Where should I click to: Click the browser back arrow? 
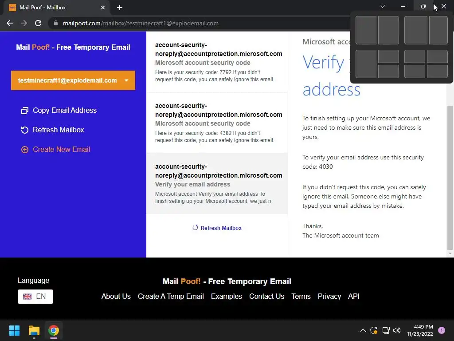(10, 23)
